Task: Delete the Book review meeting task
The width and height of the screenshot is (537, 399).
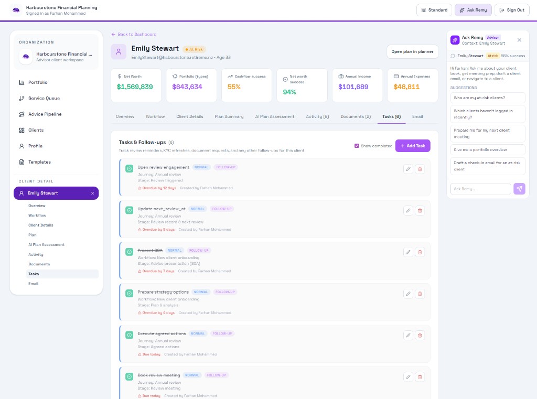Action: [420, 377]
